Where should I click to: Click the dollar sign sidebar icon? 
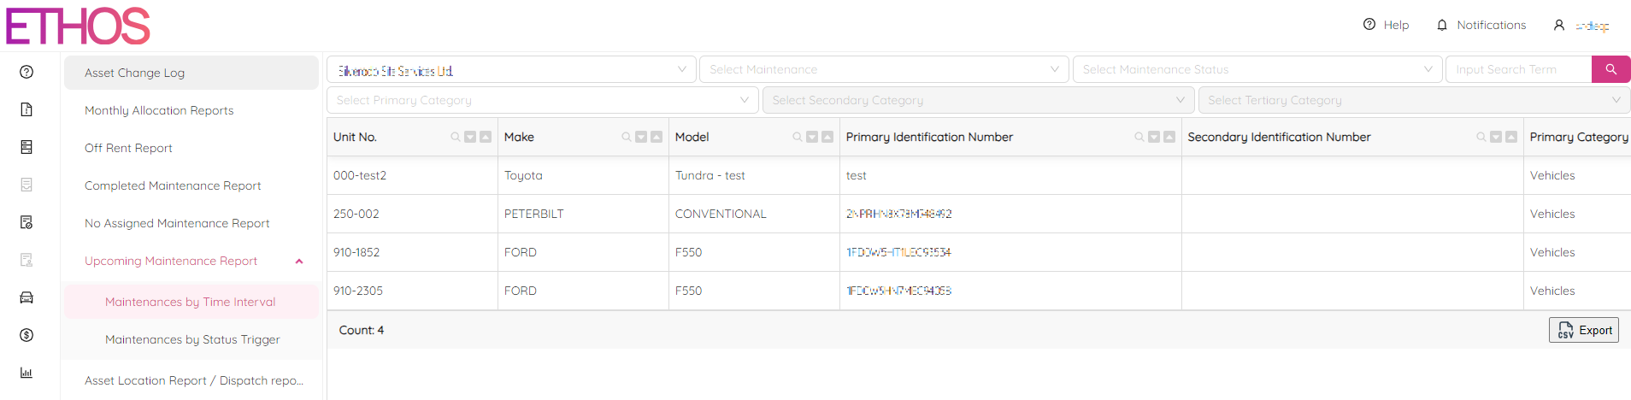point(26,335)
